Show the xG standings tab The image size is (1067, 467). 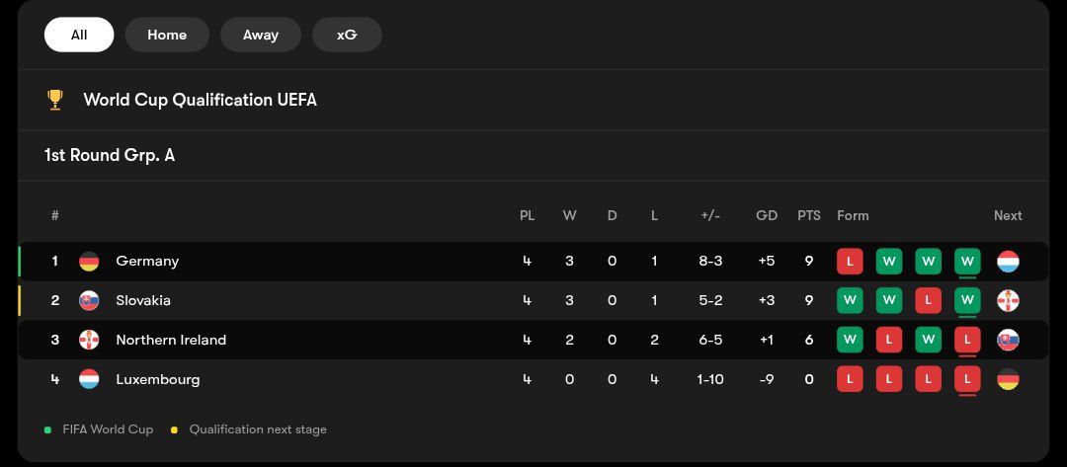click(x=347, y=35)
